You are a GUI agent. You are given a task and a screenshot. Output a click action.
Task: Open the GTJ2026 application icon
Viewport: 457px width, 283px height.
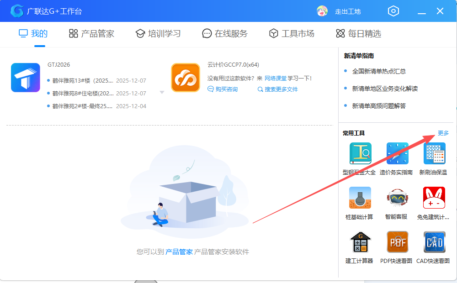[25, 77]
